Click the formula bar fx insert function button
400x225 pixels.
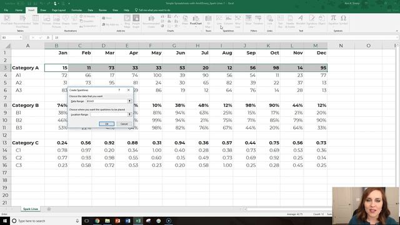tap(48, 37)
